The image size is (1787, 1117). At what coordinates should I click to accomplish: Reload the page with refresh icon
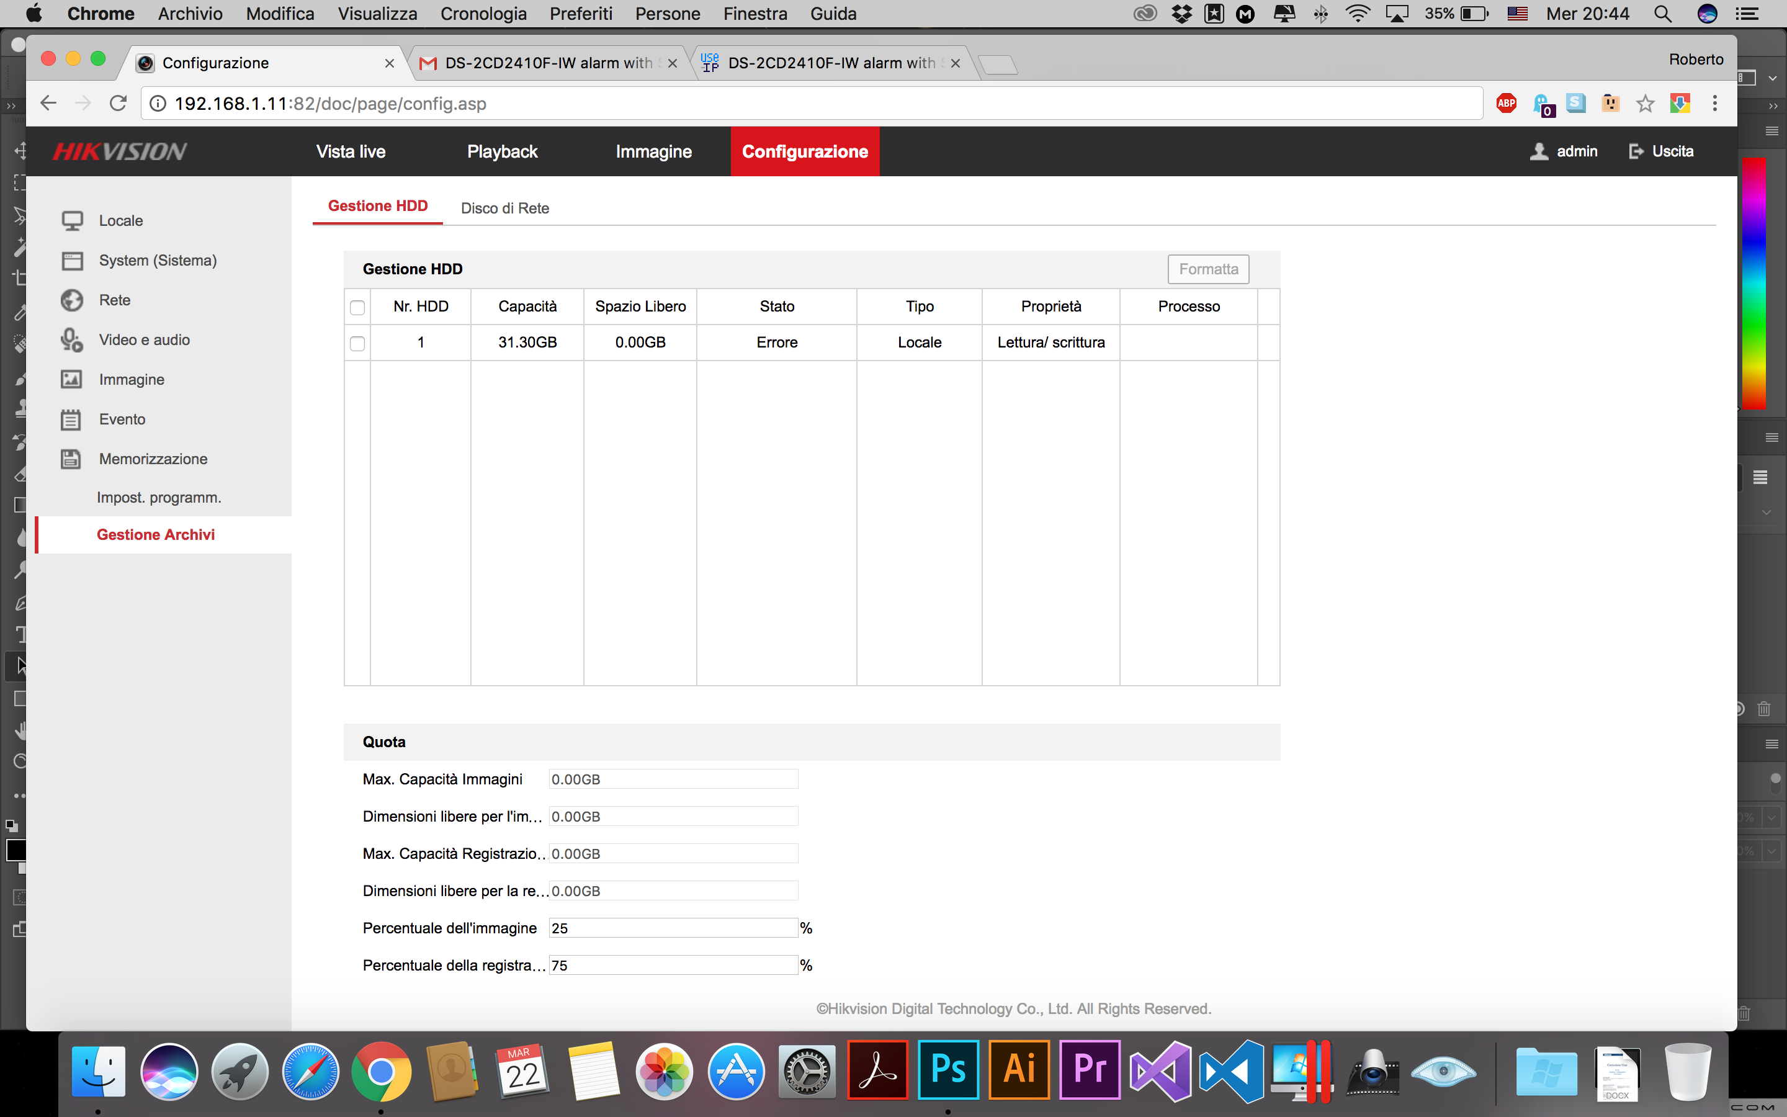[118, 104]
